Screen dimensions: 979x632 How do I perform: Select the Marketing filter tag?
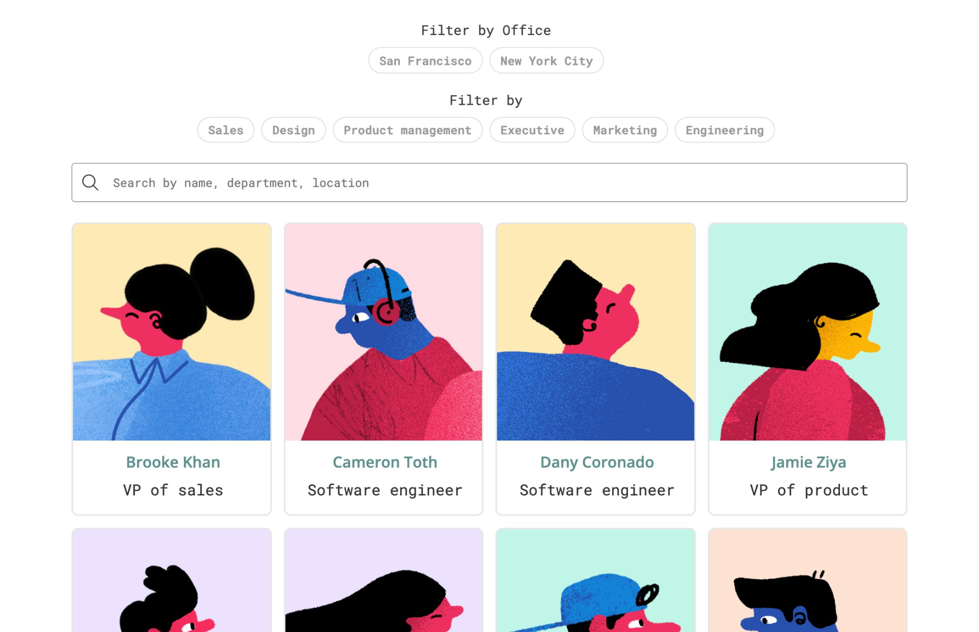(x=624, y=130)
